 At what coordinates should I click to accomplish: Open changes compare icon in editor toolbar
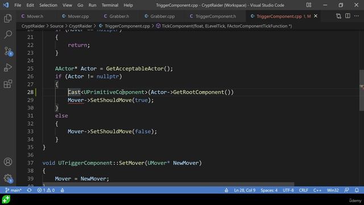[338, 16]
